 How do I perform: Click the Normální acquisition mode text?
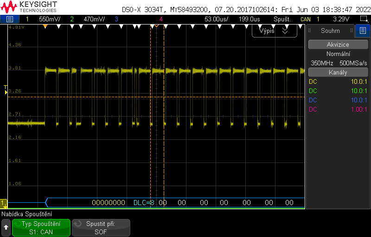[x=338, y=54]
